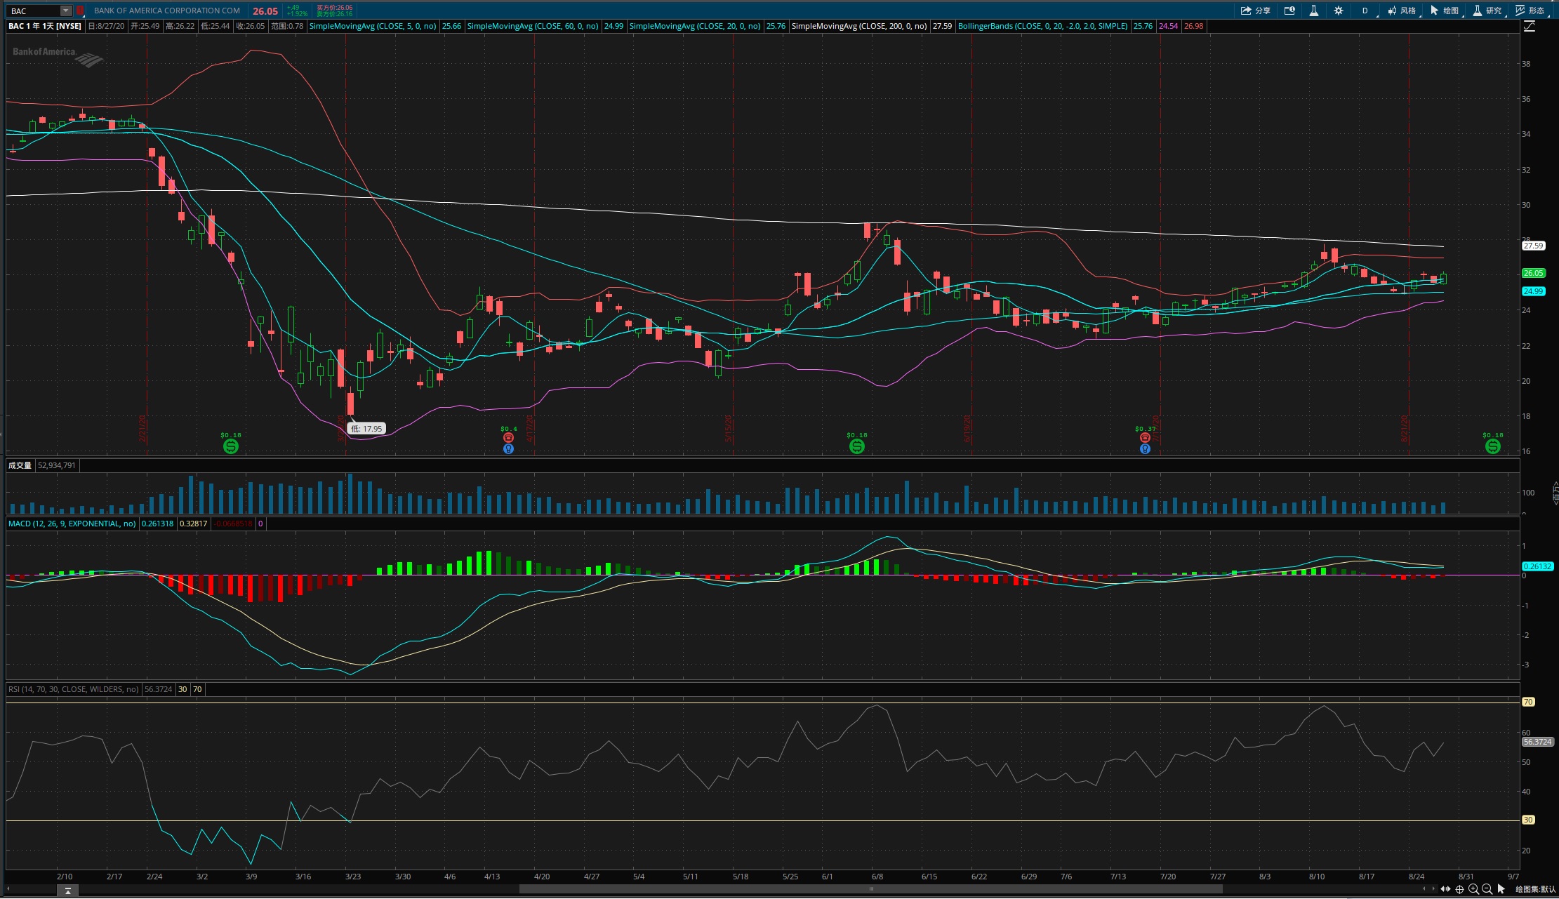Open the BAC symbol dropdown arrow
This screenshot has height=899, width=1559.
click(x=65, y=11)
